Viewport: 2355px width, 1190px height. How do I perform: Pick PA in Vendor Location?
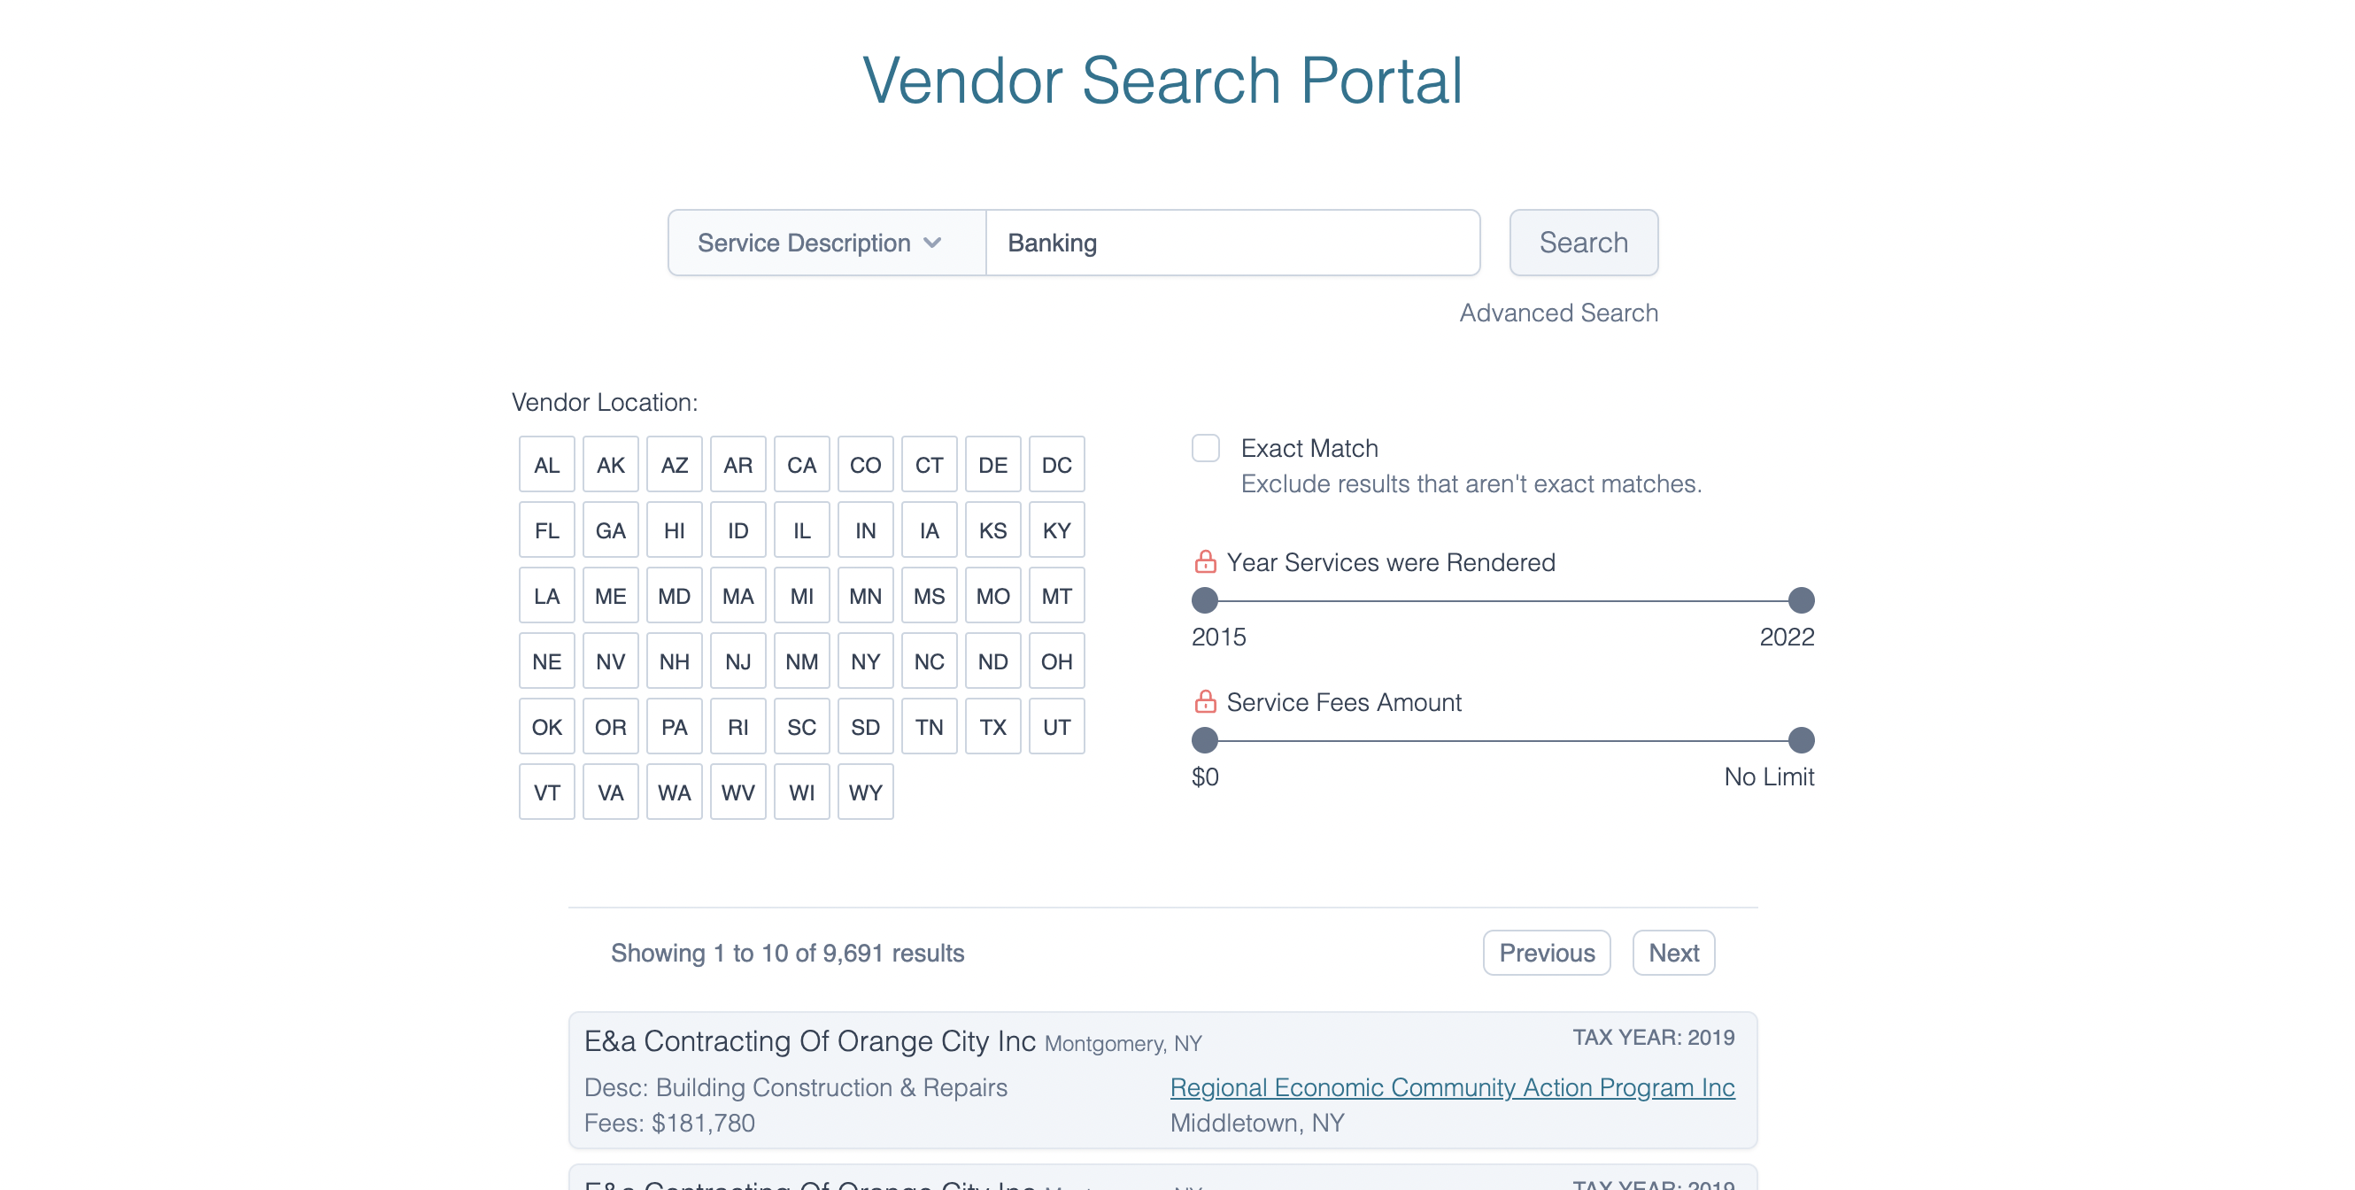click(x=674, y=727)
